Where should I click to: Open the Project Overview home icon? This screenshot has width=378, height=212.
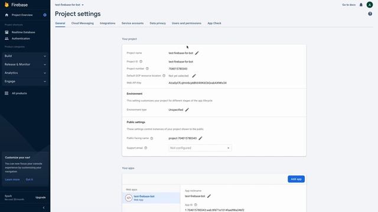6,15
